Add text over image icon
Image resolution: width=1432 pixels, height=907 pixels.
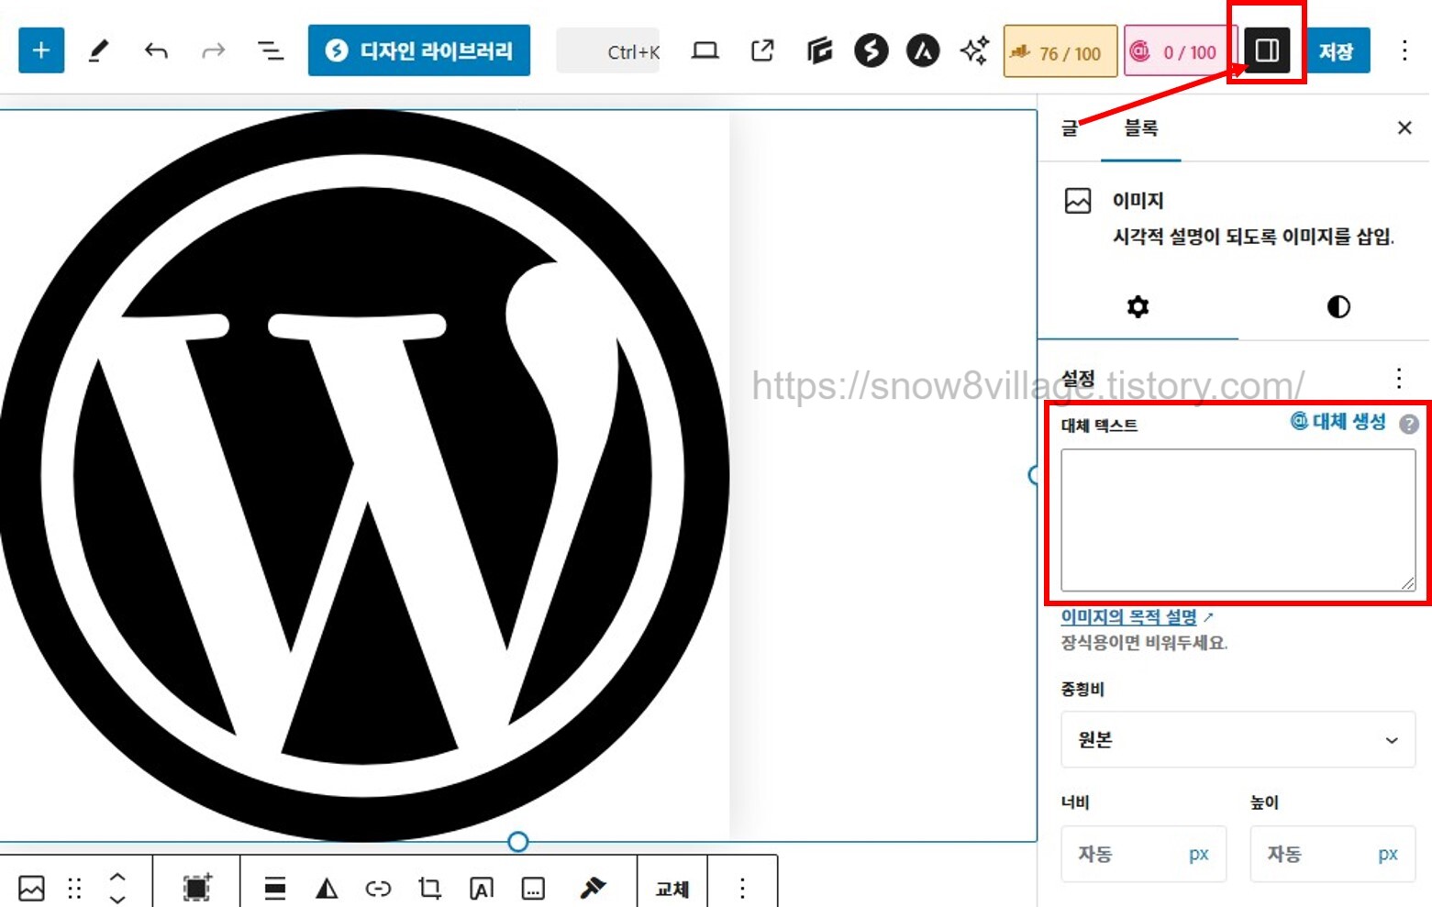click(x=481, y=888)
